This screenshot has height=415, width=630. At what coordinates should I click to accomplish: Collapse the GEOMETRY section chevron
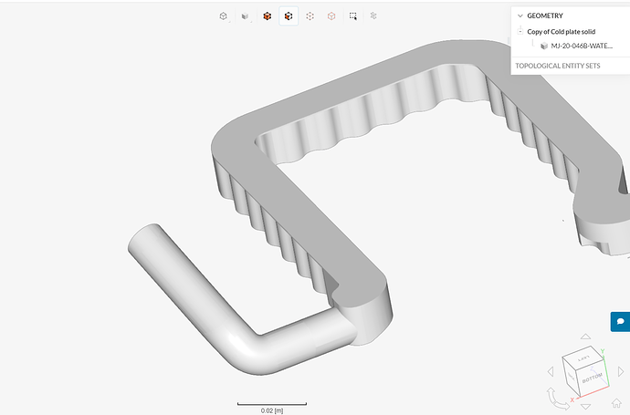click(520, 16)
